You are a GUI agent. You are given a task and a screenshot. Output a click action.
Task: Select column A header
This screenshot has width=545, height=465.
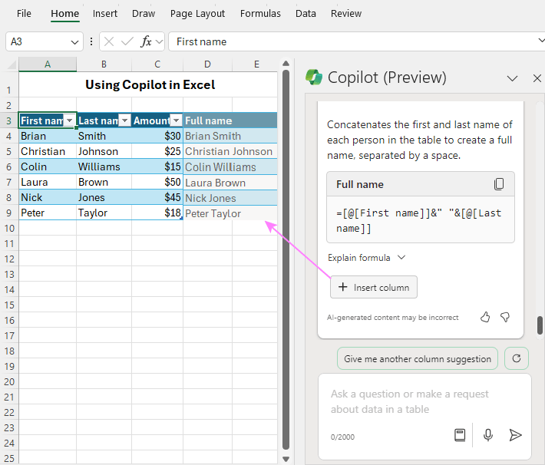[48, 64]
